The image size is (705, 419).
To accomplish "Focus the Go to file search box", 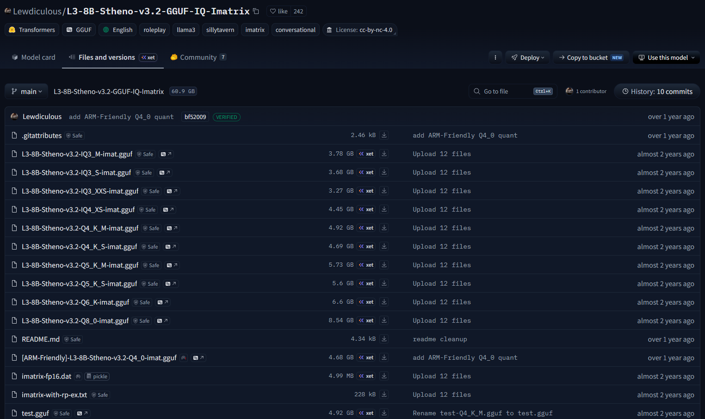I will click(513, 92).
